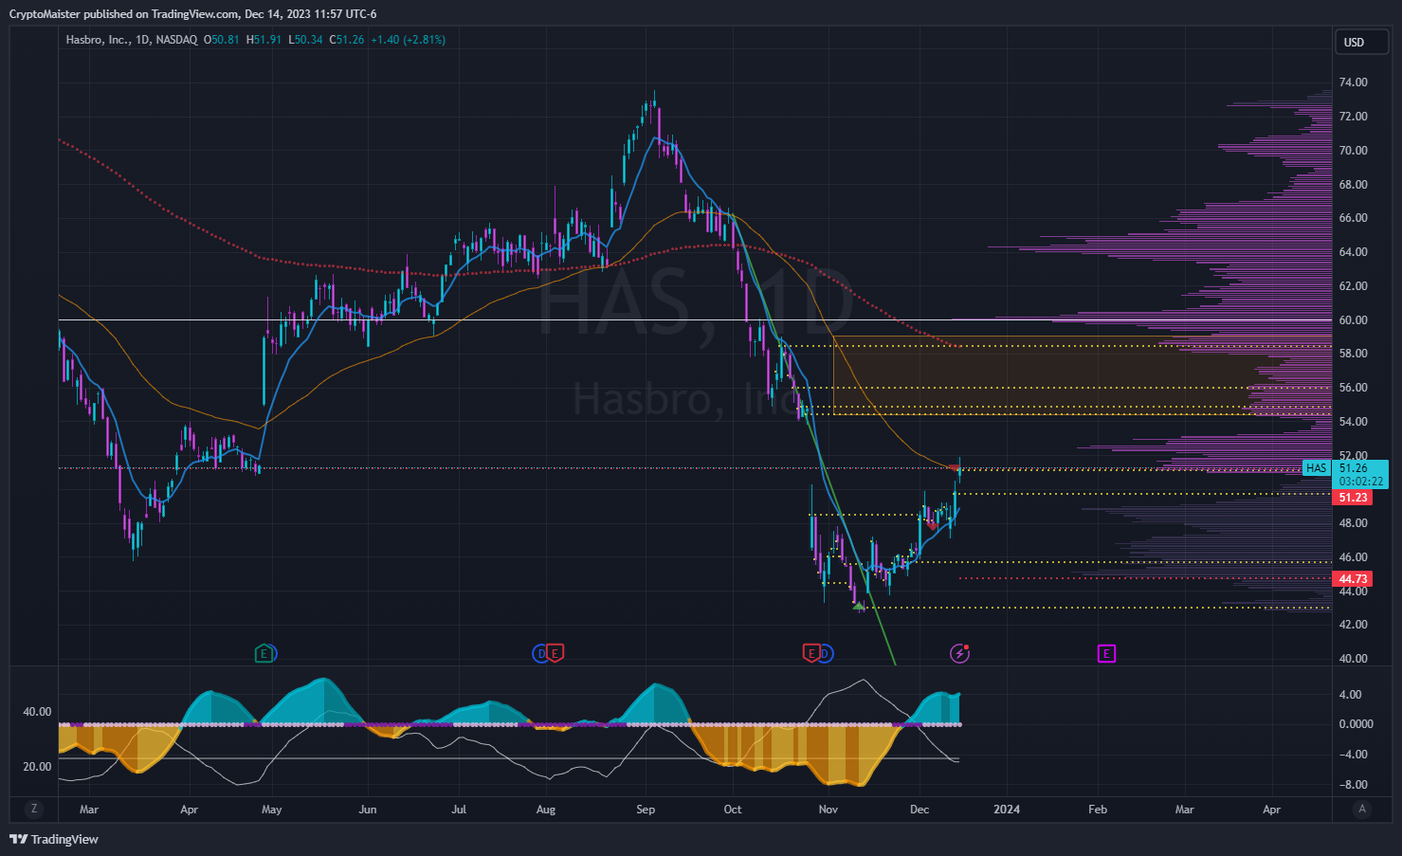Click the 74.00 price axis label

[x=1353, y=82]
